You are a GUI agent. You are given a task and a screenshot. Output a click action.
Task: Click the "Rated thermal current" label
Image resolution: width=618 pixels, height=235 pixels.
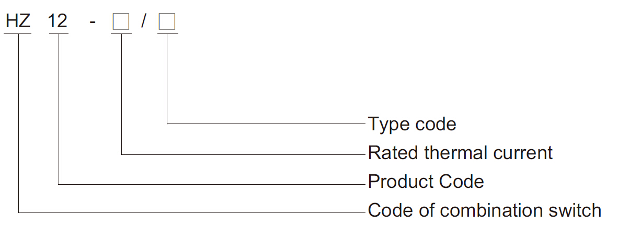click(460, 153)
